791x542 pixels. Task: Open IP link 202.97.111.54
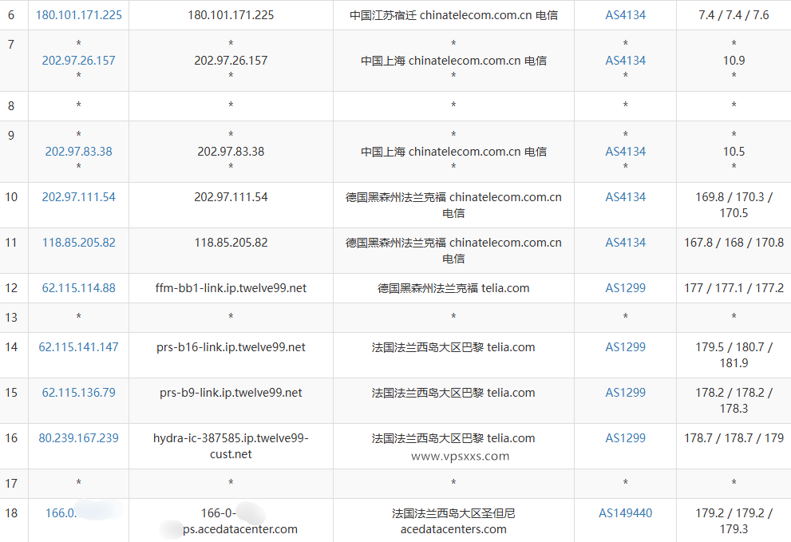point(79,197)
